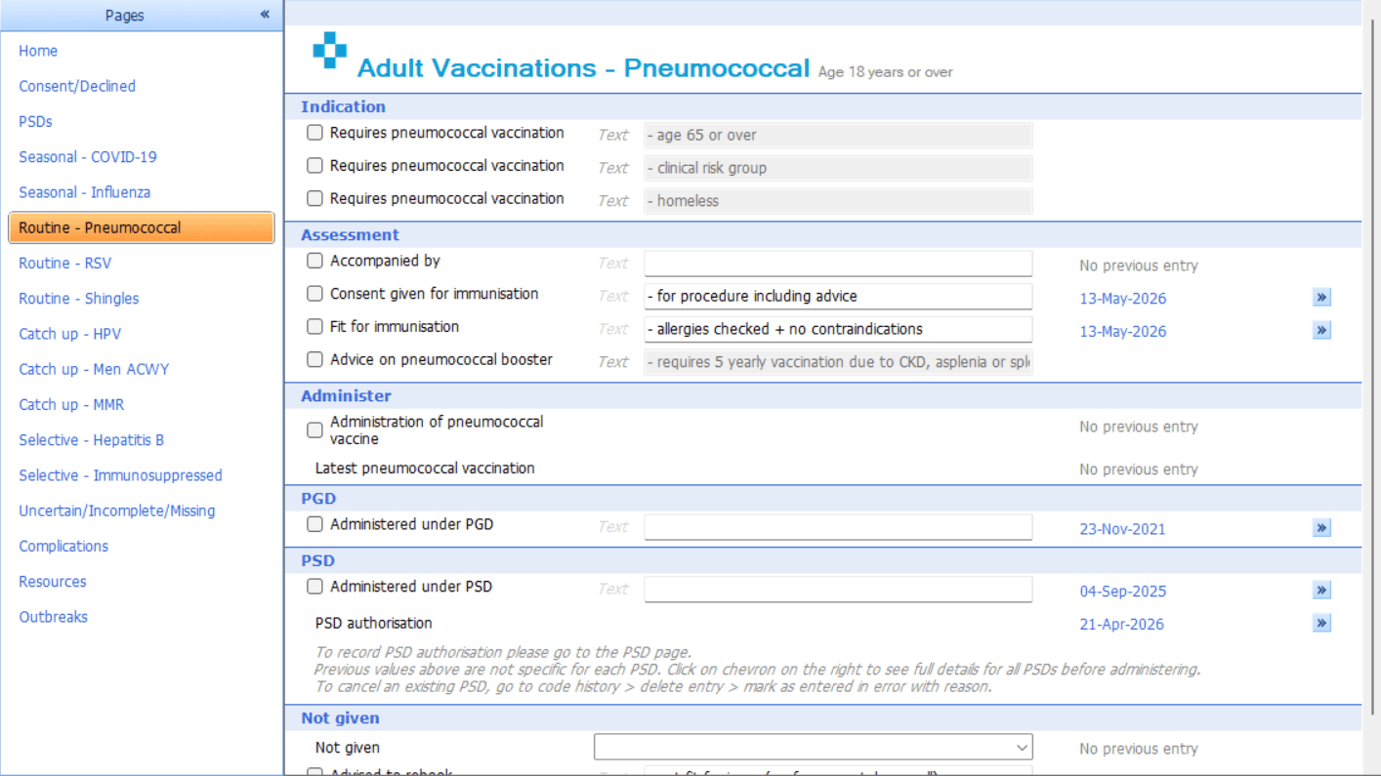Open the PSDs page in sidebar
1381x776 pixels.
(x=35, y=122)
